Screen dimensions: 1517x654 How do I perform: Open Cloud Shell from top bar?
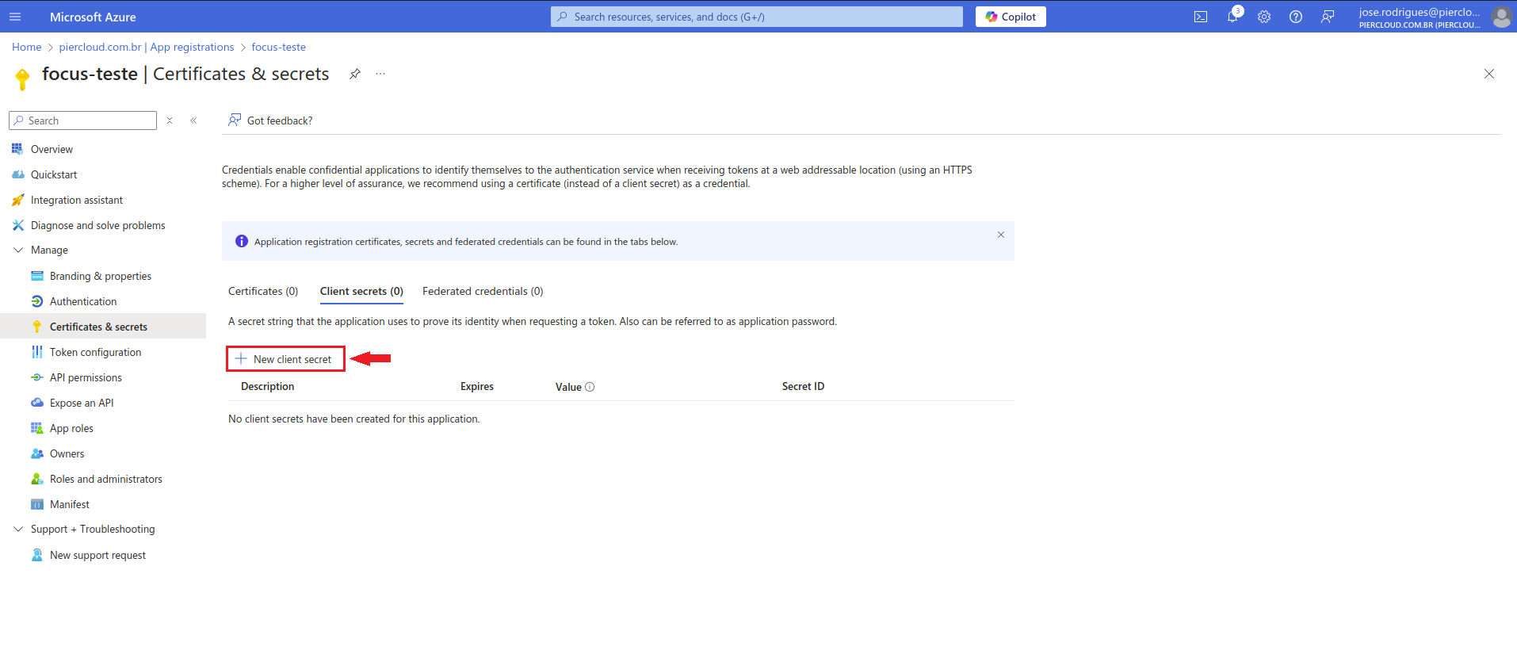click(x=1201, y=17)
